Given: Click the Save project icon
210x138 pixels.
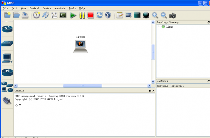Looking at the screenshot, I should (x=25, y=15).
